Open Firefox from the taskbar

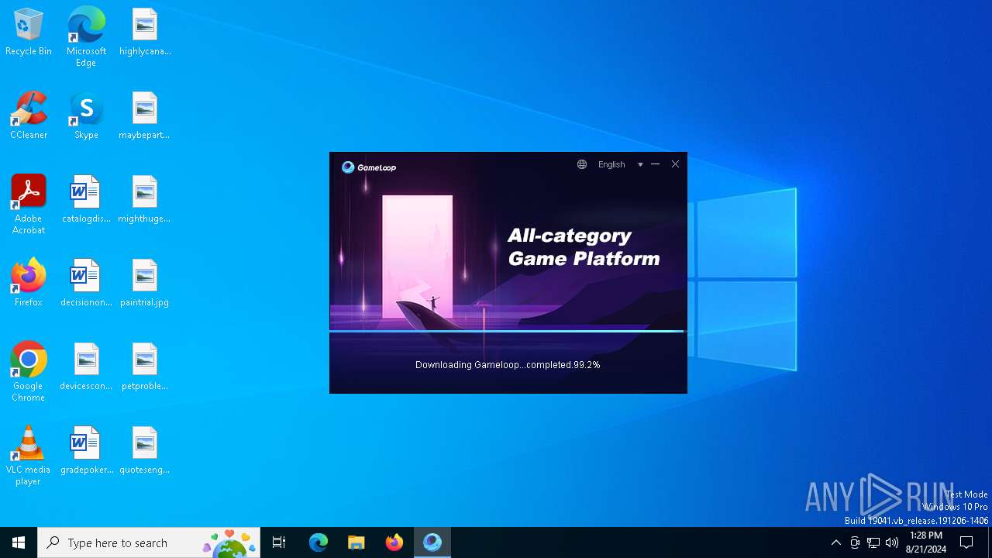(x=394, y=542)
